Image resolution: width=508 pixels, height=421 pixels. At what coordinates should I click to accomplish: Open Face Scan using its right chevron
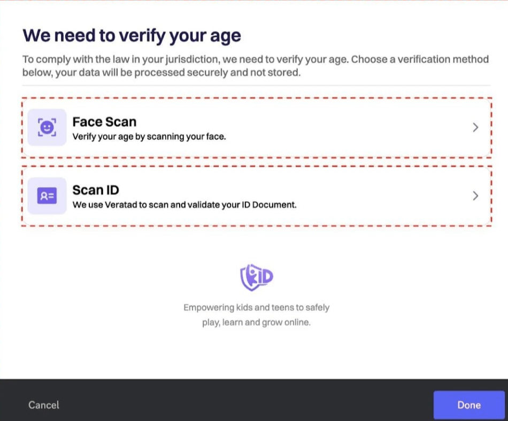click(x=475, y=128)
